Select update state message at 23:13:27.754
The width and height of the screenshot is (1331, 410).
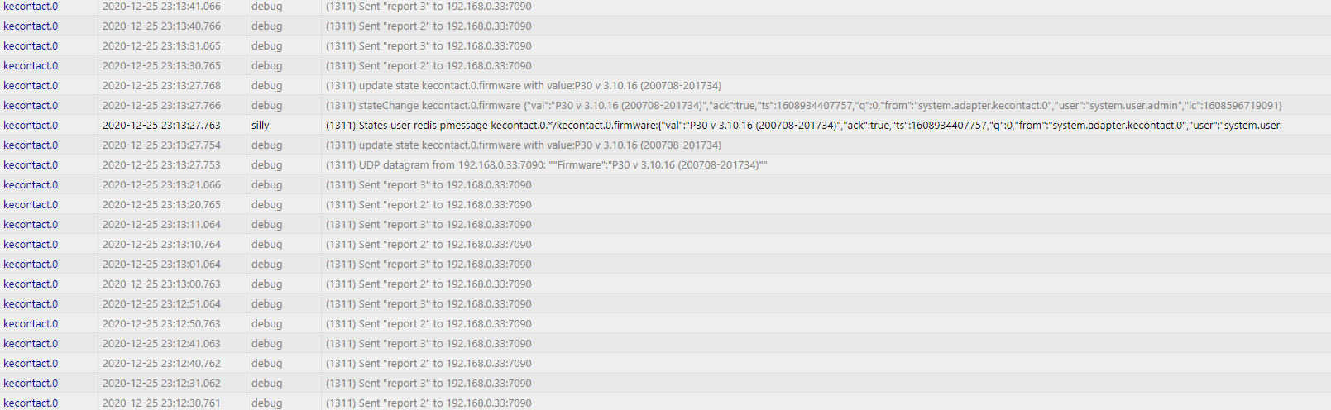click(x=524, y=145)
